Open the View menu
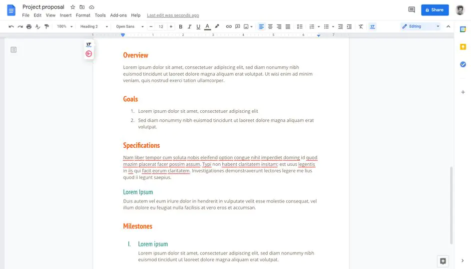471x269 pixels. pyautogui.click(x=50, y=15)
